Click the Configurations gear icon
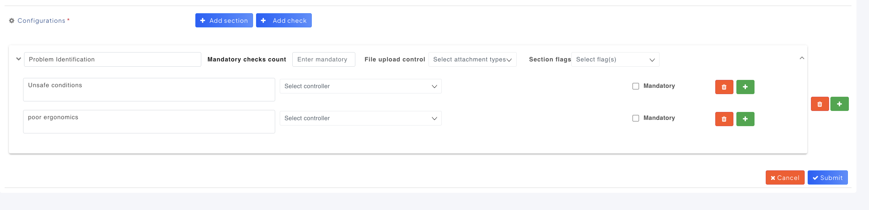Screen dimensions: 869x210 [x=12, y=20]
